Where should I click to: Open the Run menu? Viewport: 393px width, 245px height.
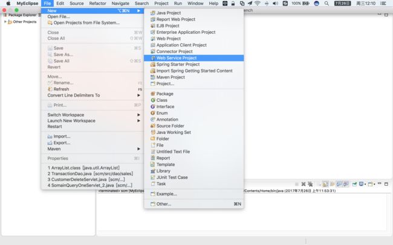[178, 3]
